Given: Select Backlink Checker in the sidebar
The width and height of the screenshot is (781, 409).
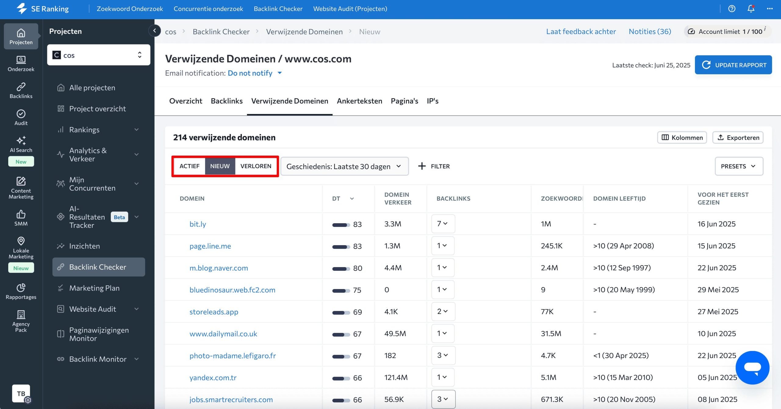Looking at the screenshot, I should coord(99,267).
